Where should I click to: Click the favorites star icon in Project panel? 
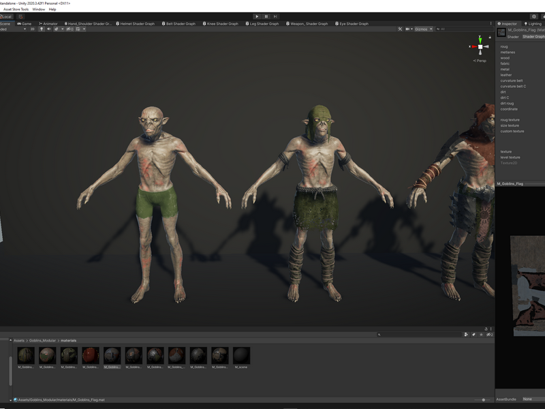pos(481,335)
